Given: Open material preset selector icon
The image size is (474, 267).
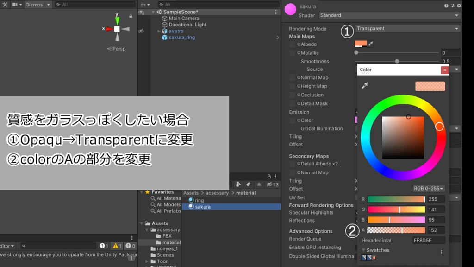Looking at the screenshot, I should (x=453, y=6).
